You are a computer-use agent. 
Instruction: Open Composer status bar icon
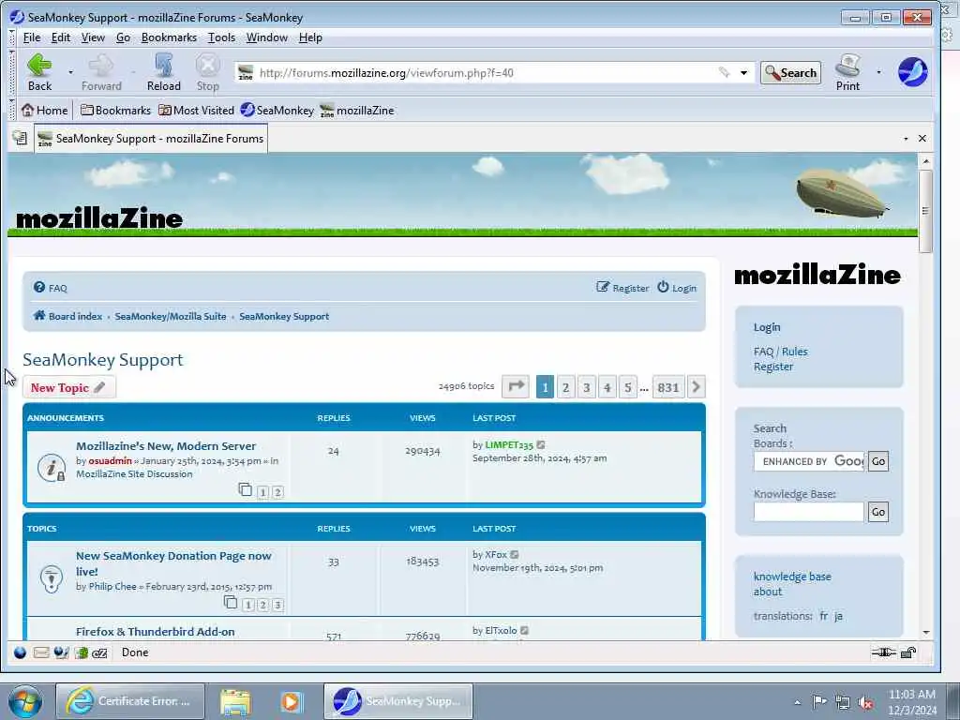click(61, 652)
